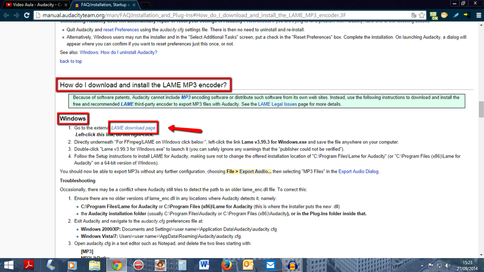Open the volume tray icon
484x272 pixels.
(x=448, y=266)
